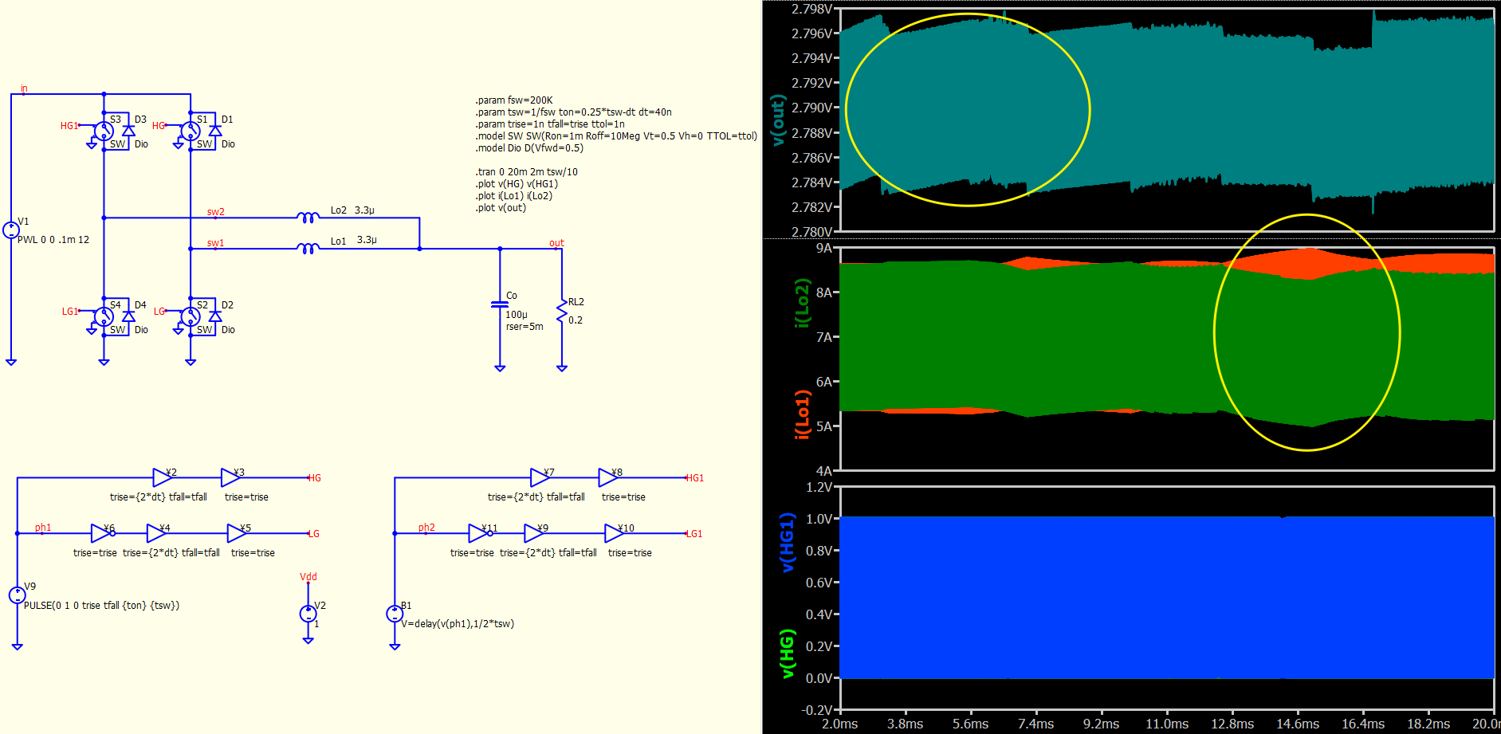Image resolution: width=1501 pixels, height=734 pixels.
Task: Click the ground symbol below V1
Action: (11, 362)
